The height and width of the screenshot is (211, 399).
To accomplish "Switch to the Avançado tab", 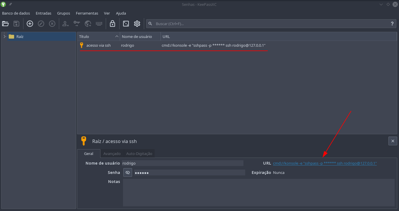I will (112, 154).
